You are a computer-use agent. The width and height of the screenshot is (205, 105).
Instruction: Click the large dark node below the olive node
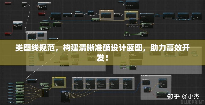pyautogui.click(x=66, y=97)
